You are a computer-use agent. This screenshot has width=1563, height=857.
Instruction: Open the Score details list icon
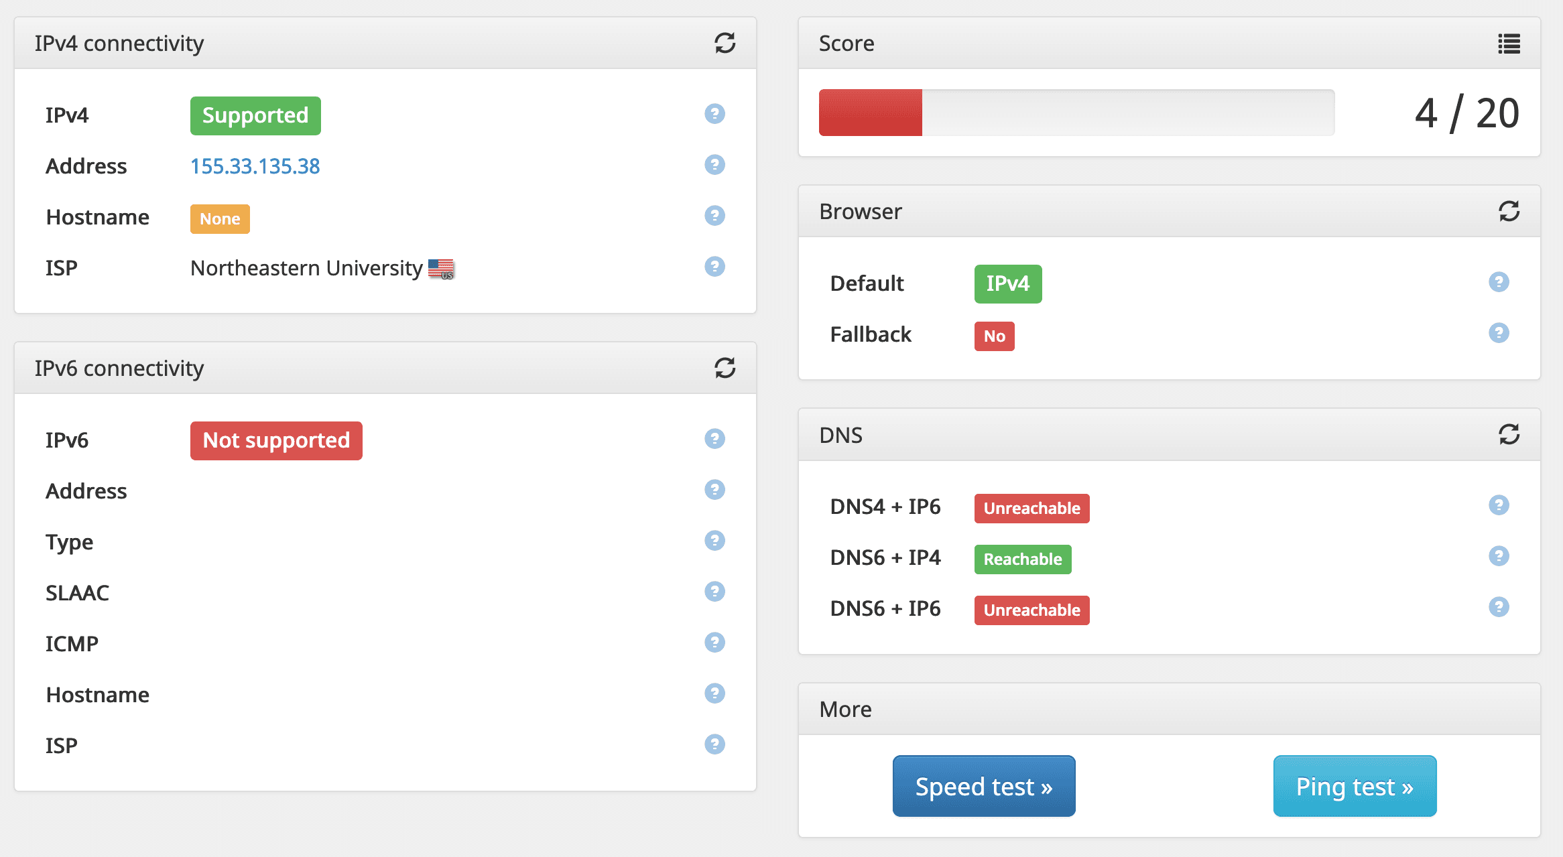click(x=1509, y=44)
